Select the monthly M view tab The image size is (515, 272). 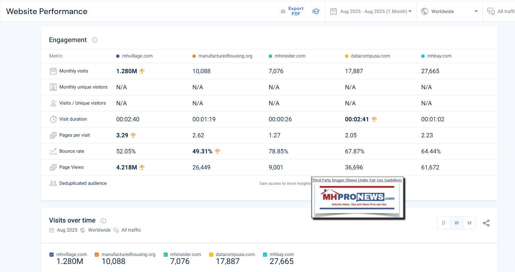pos(469,223)
